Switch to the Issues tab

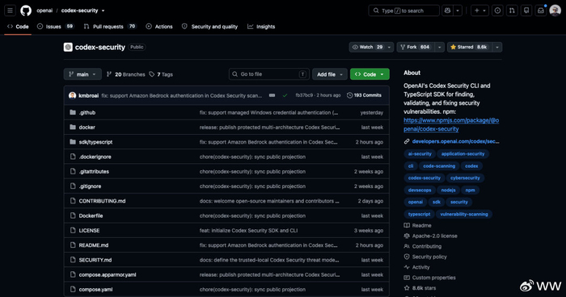pos(55,27)
